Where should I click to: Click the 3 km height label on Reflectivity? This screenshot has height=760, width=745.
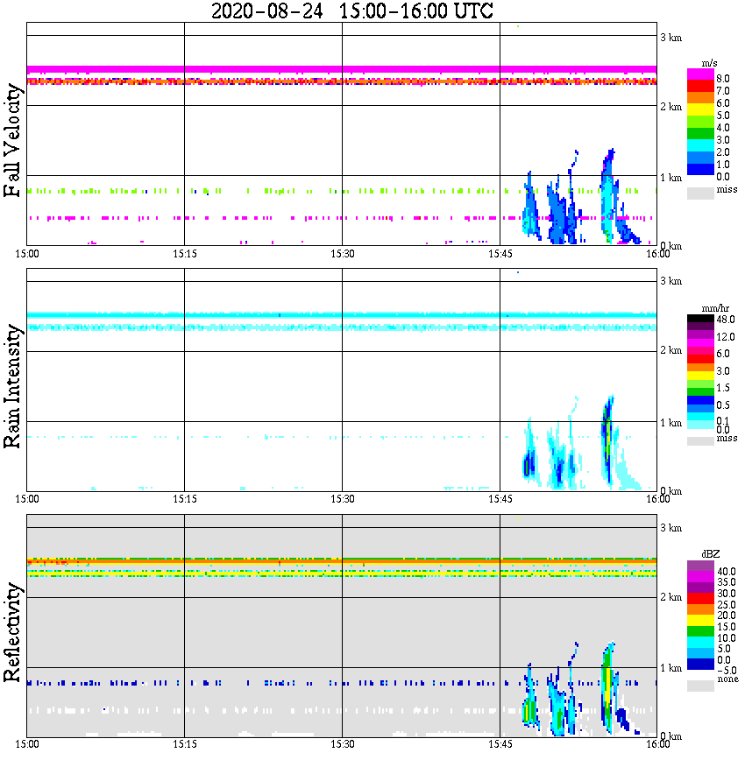click(x=671, y=527)
